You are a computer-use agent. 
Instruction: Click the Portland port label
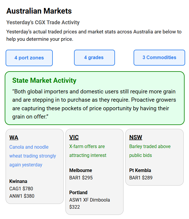78,192
